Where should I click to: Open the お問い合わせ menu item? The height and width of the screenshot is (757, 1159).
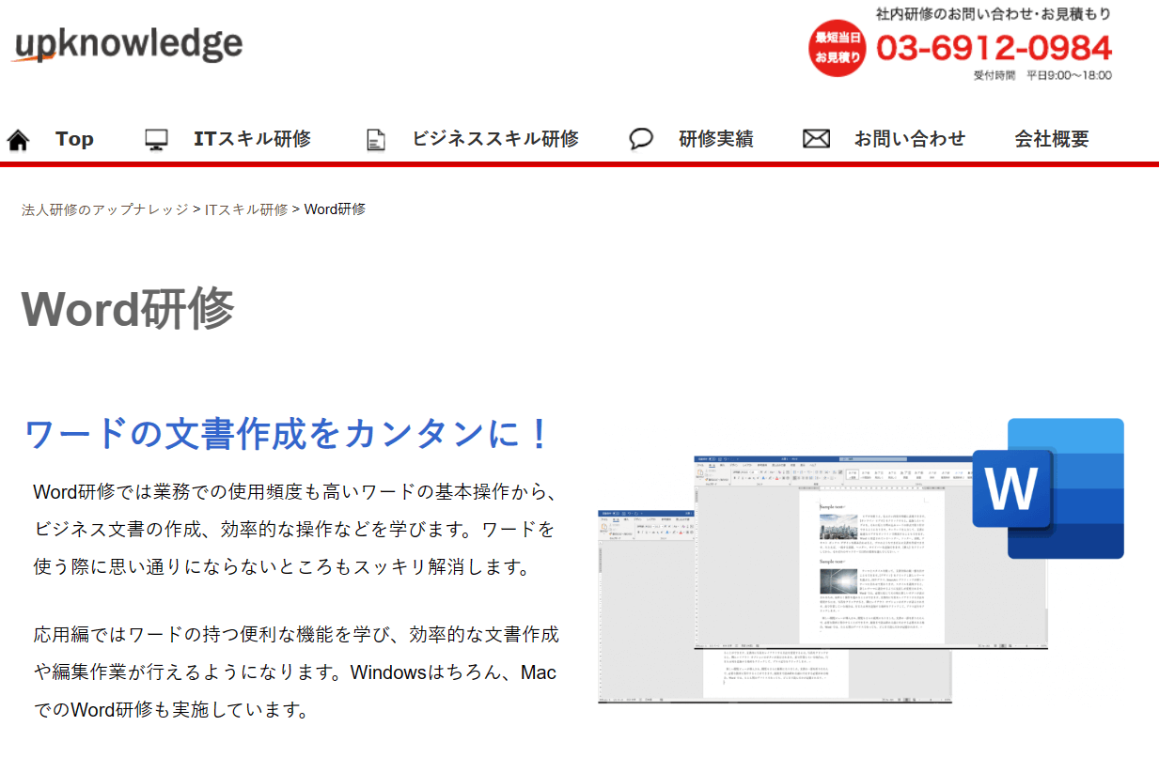coord(910,139)
